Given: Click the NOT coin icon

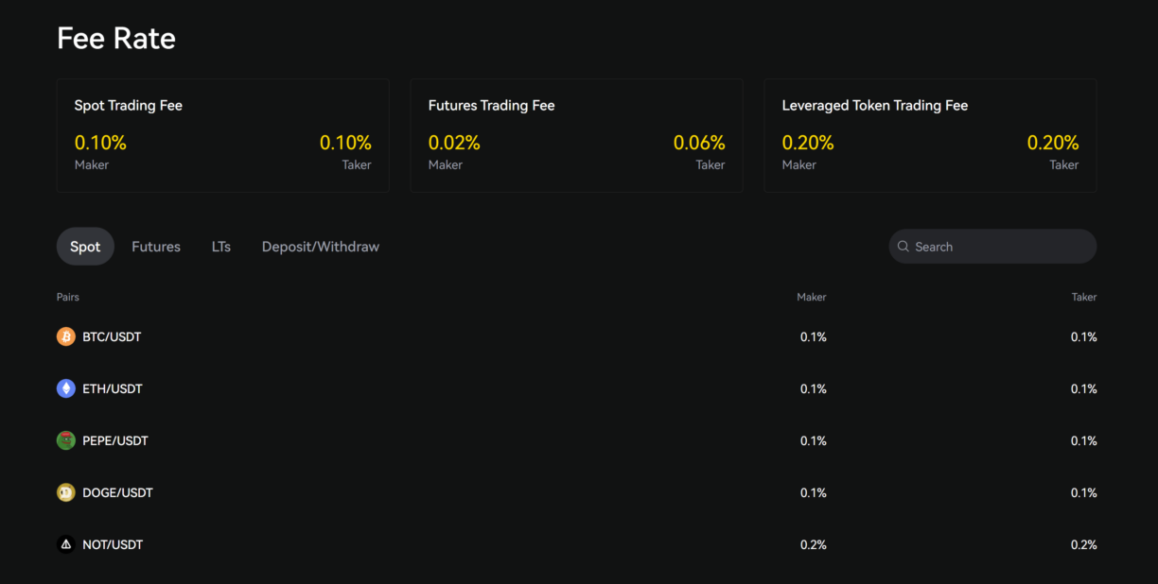Looking at the screenshot, I should [x=65, y=544].
